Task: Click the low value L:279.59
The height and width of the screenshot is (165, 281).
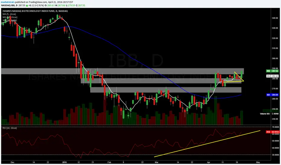Action: coord(70,5)
